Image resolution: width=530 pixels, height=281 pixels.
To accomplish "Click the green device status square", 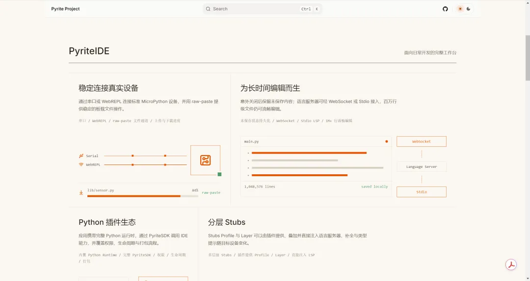I will tap(220, 174).
